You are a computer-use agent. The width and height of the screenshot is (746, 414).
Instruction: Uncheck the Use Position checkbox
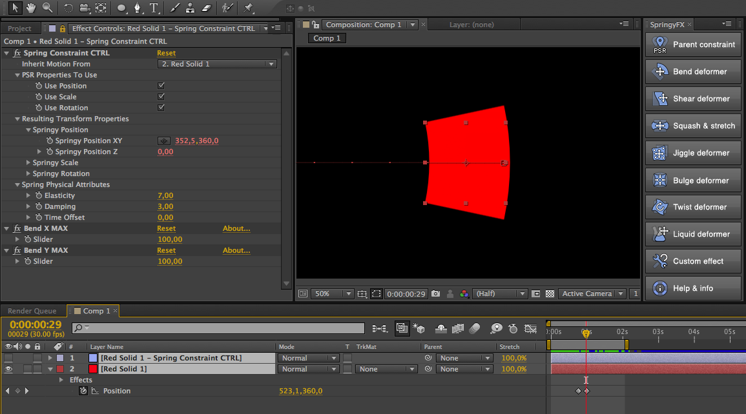point(161,86)
